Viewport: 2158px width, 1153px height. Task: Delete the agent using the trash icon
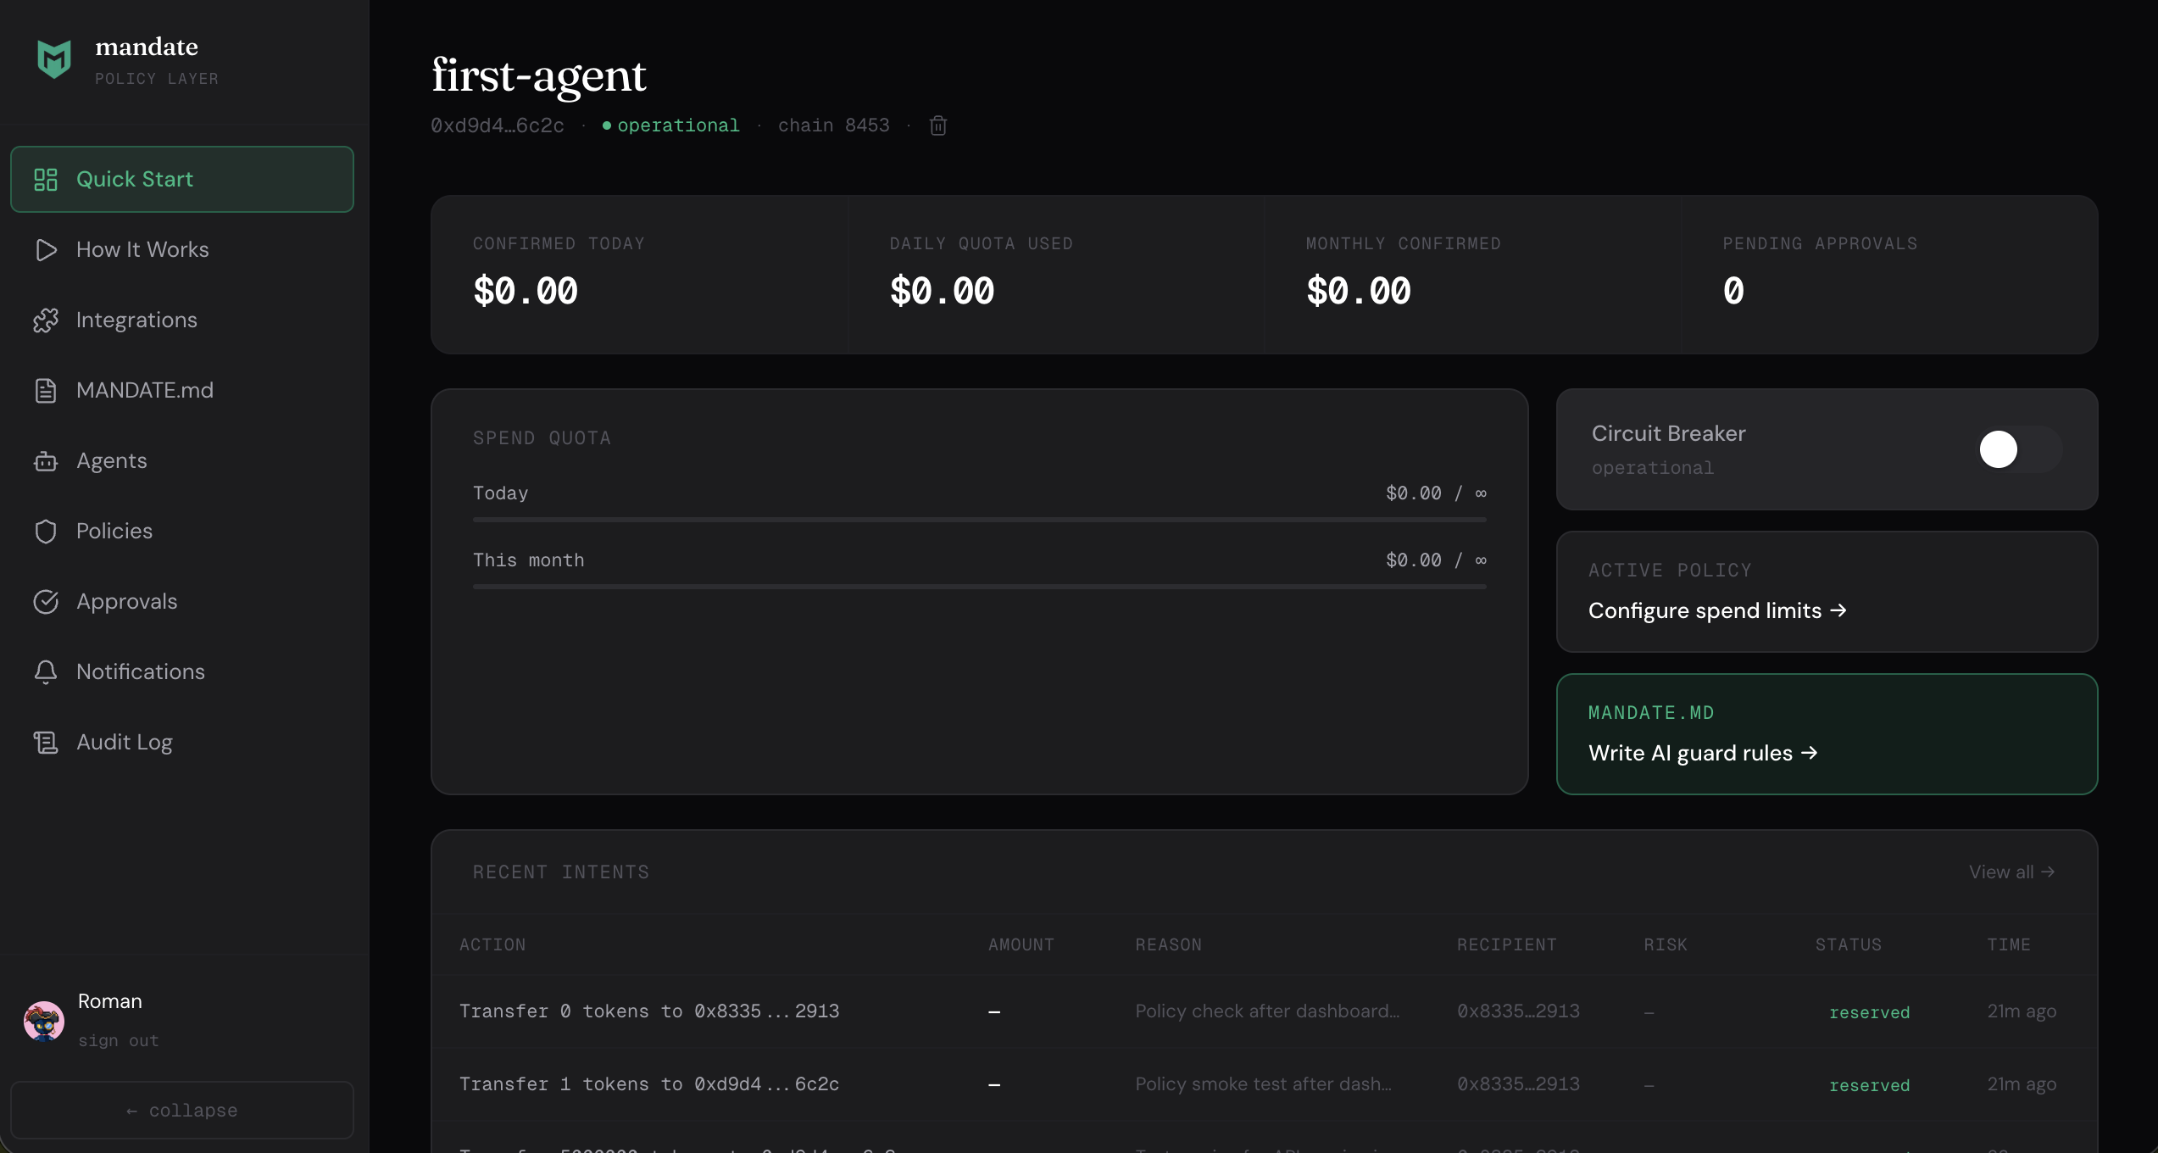tap(937, 125)
